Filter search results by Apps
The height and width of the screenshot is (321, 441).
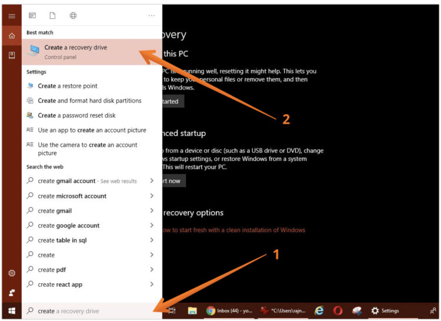(x=32, y=15)
